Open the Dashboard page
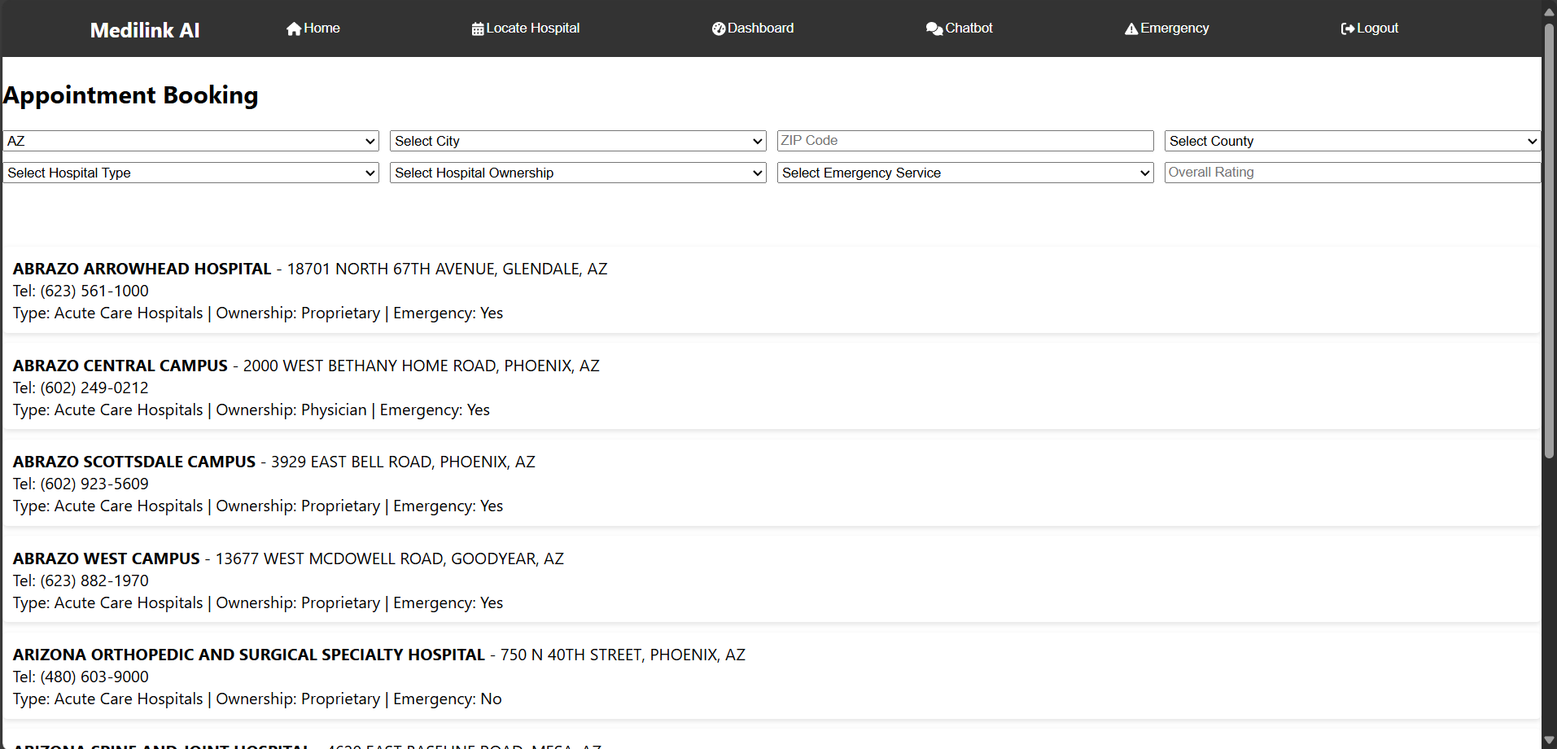Image resolution: width=1557 pixels, height=749 pixels. 753,28
